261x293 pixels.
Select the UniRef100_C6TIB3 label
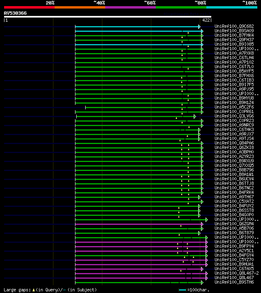234,80
